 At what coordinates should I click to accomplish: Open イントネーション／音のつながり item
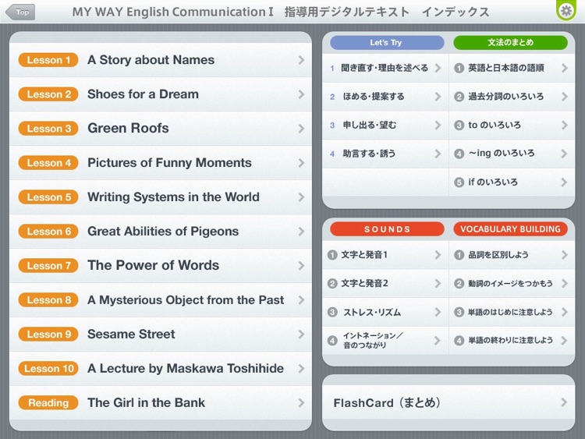[385, 341]
